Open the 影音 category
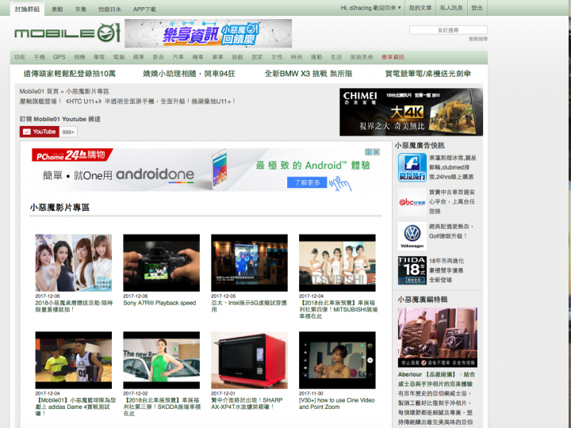This screenshot has height=428, width=571. click(158, 57)
